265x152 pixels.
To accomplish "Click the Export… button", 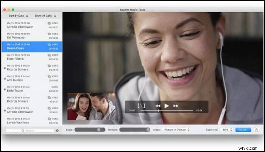I will coord(243,130).
